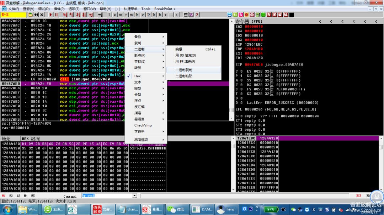Click the Close program X toolbar icon
This screenshot has width=384, height=215.
pos(42,15)
